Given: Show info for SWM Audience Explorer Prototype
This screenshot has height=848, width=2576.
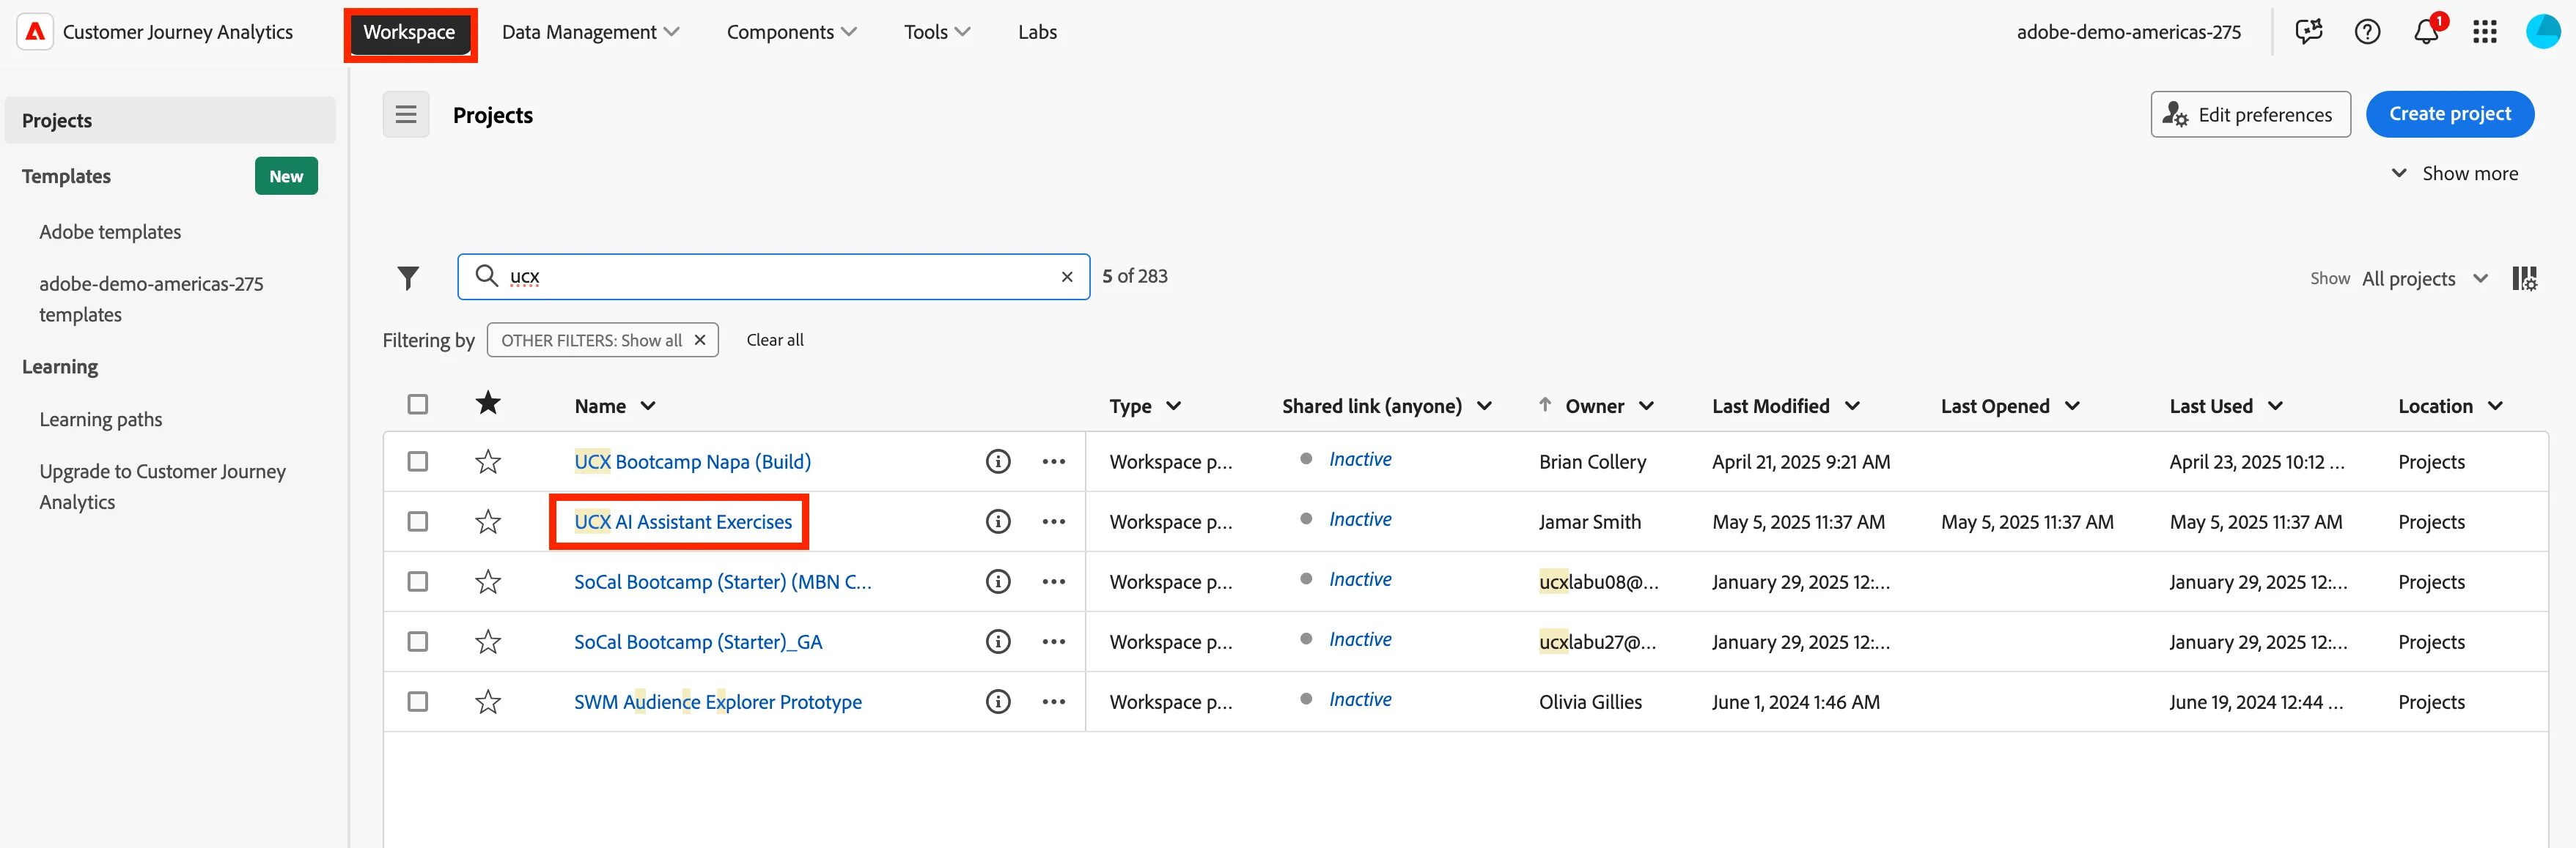Looking at the screenshot, I should [998, 701].
